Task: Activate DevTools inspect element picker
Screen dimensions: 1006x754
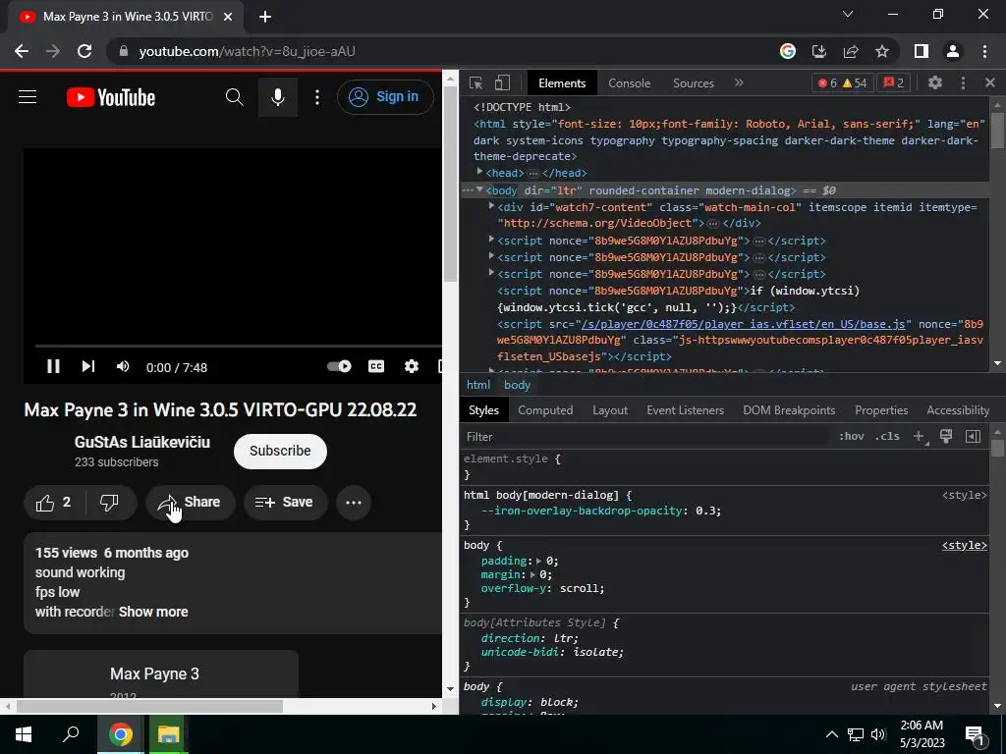Action: click(x=476, y=82)
